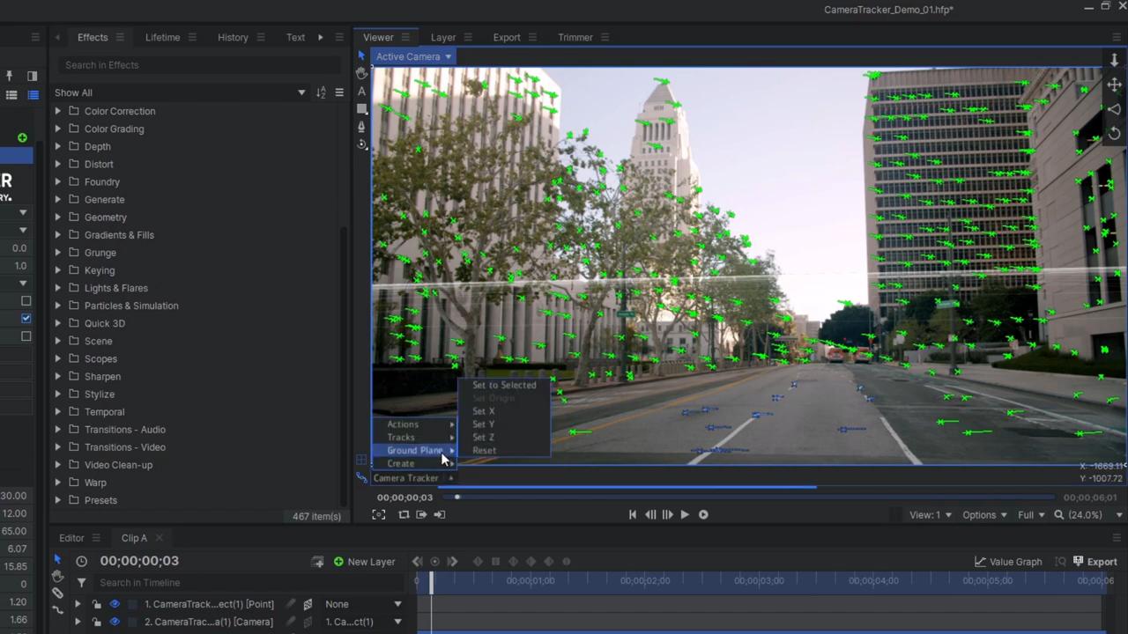Image resolution: width=1128 pixels, height=634 pixels.
Task: Click the New Layer button
Action: point(364,562)
